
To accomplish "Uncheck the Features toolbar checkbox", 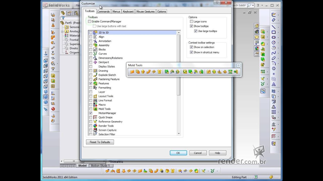I will click(x=91, y=83).
